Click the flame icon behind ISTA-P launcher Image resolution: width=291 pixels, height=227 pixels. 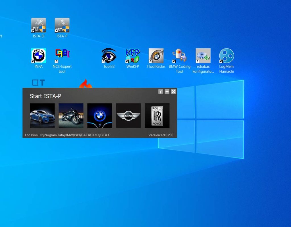(x=86, y=84)
